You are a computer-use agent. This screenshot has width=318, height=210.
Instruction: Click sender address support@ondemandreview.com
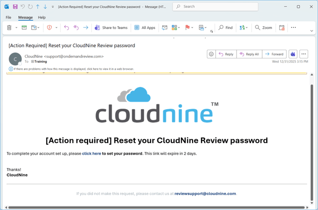[74, 56]
